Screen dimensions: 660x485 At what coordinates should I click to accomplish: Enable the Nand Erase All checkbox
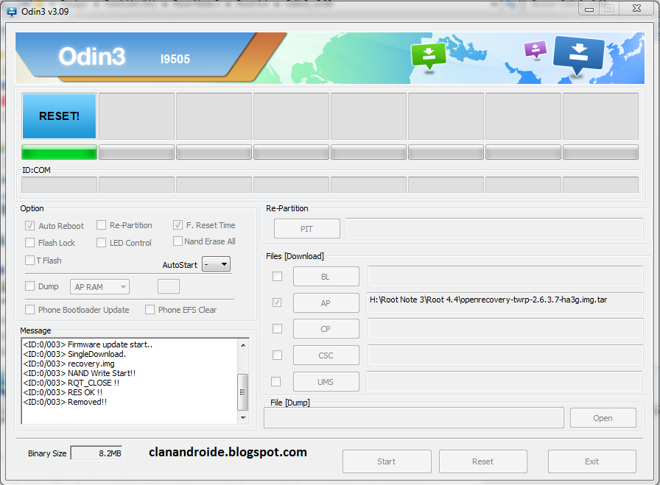[x=178, y=241]
